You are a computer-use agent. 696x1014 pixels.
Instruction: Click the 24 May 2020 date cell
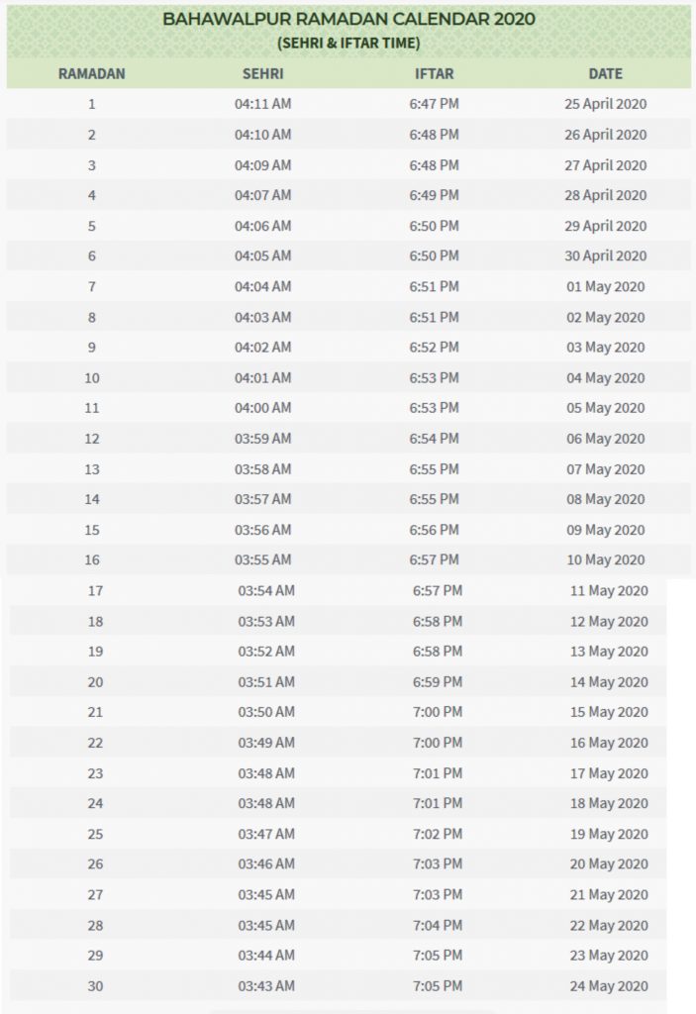coord(609,985)
